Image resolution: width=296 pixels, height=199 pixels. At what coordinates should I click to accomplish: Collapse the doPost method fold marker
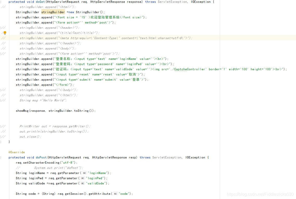click(1, 157)
